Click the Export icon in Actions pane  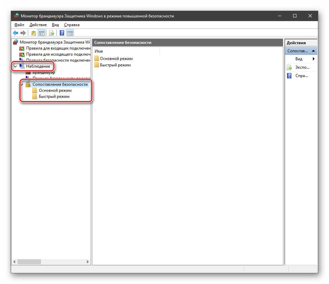point(289,67)
